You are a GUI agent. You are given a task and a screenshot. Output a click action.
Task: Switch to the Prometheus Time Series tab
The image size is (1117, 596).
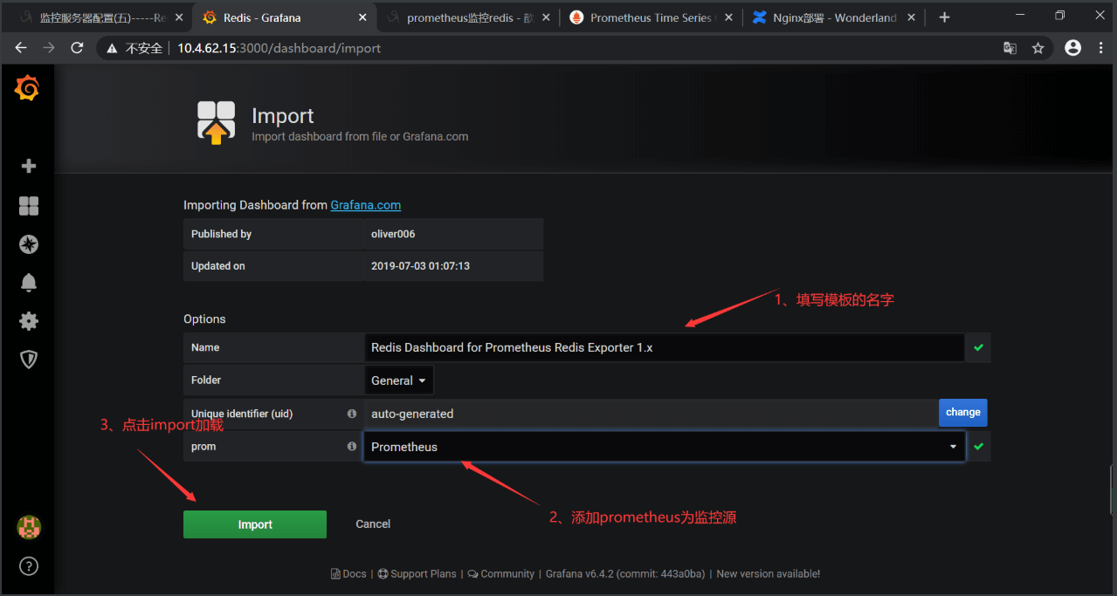[x=651, y=17]
